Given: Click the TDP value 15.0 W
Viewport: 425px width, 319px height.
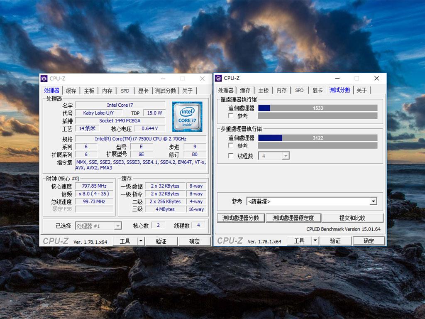Looking at the screenshot, I should coord(154,113).
